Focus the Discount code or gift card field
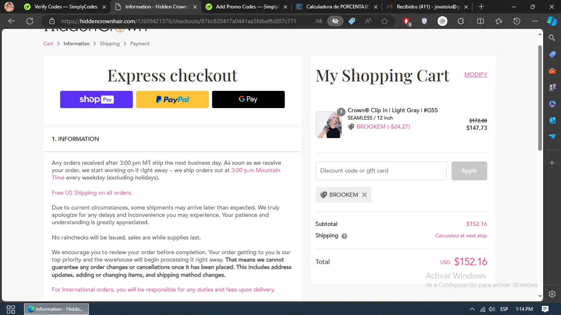 381,171
